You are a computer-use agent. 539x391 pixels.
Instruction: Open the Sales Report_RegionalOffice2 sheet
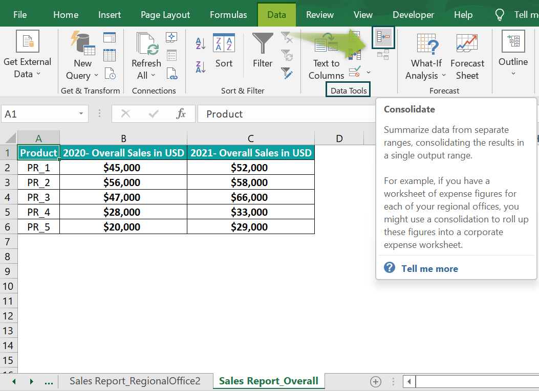coord(136,381)
